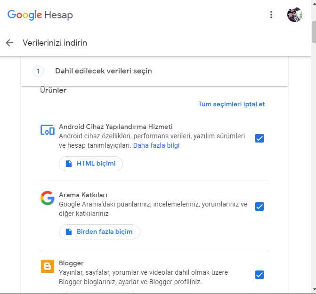Click the Google G Arama Katkıları icon

[48, 198]
